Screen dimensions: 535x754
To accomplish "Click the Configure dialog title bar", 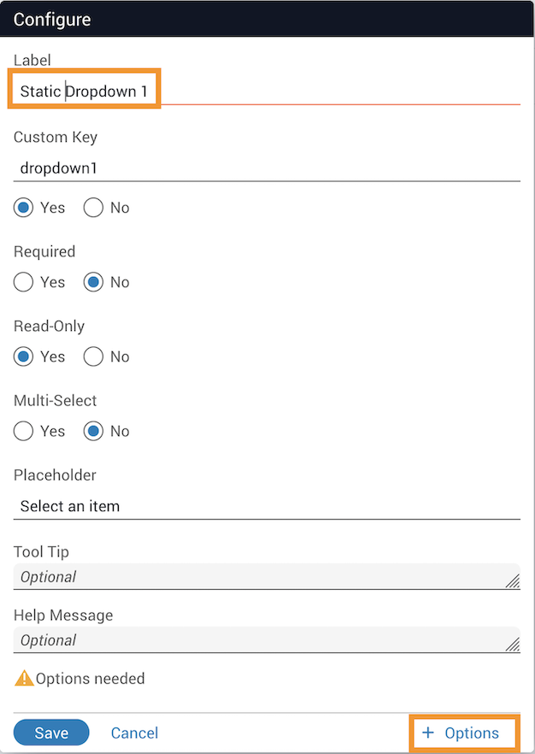I will click(x=267, y=19).
